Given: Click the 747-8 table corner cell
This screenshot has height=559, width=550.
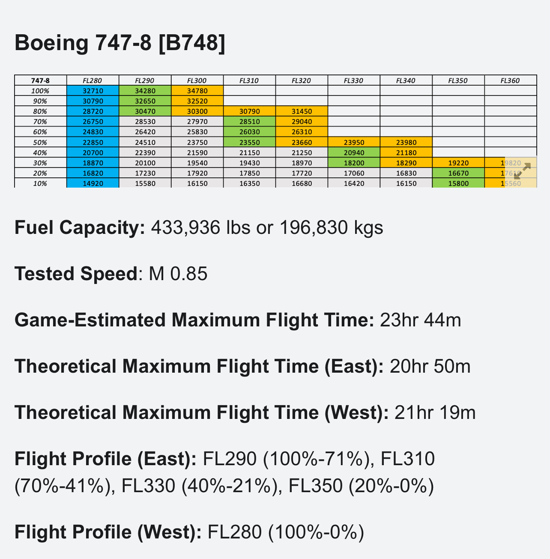Looking at the screenshot, I should [x=41, y=81].
